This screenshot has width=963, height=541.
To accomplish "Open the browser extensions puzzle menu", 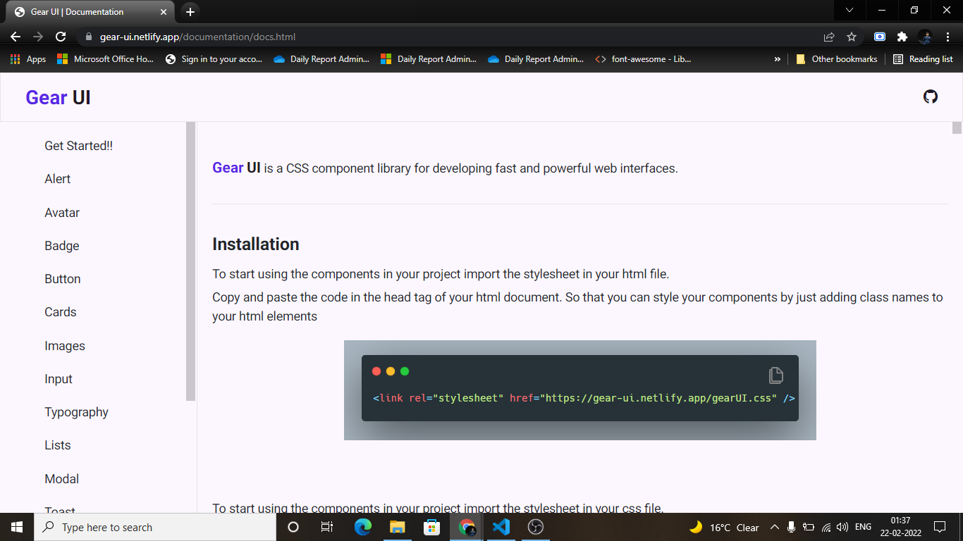I will pos(902,37).
